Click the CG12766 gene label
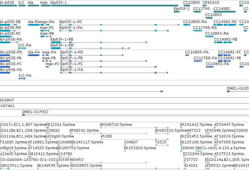The image size is (249, 170). click(x=201, y=8)
